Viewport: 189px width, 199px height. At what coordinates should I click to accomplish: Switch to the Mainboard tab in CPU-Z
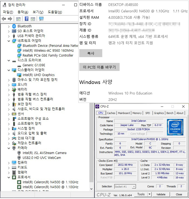click(124, 113)
